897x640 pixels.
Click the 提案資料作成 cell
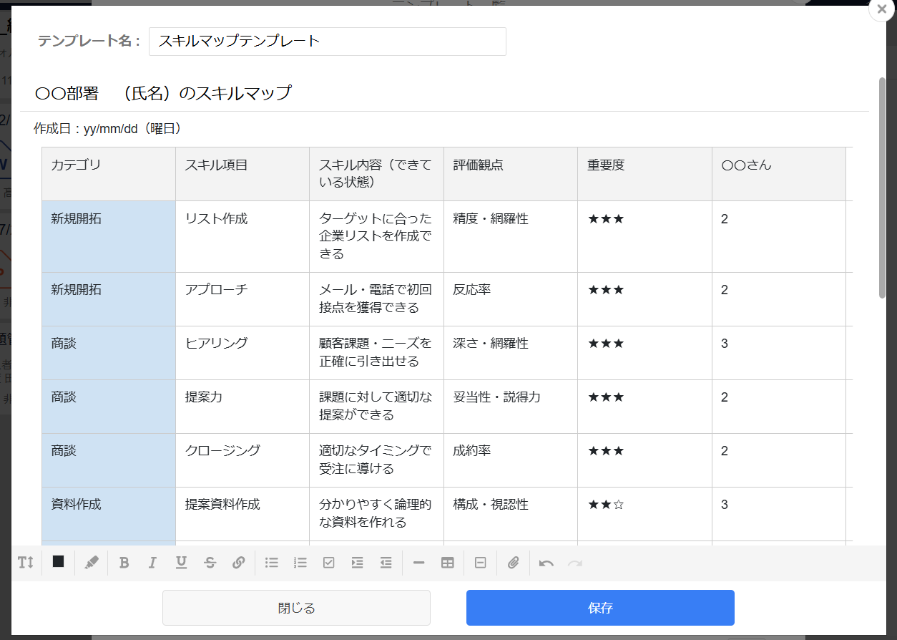click(242, 514)
